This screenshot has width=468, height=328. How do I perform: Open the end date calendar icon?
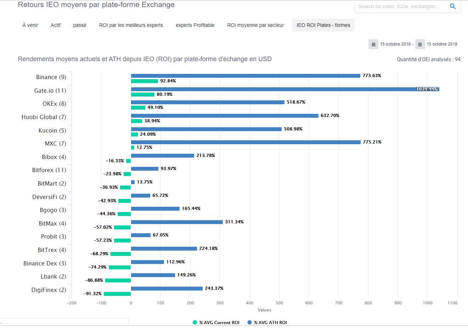tap(420, 44)
